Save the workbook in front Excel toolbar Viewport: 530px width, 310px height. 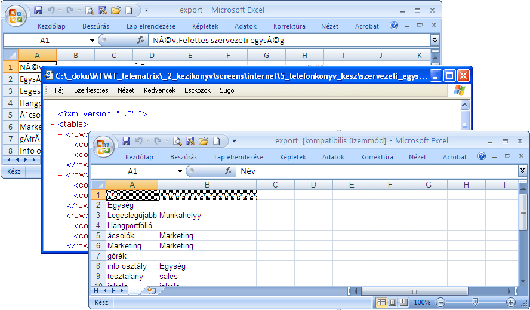pyautogui.click(x=126, y=141)
